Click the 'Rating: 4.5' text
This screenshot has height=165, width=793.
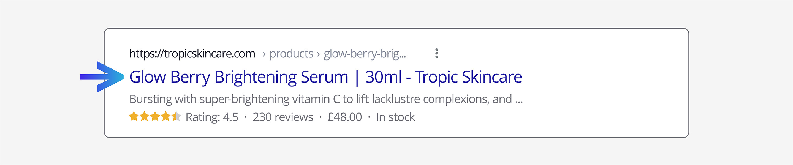tap(212, 117)
